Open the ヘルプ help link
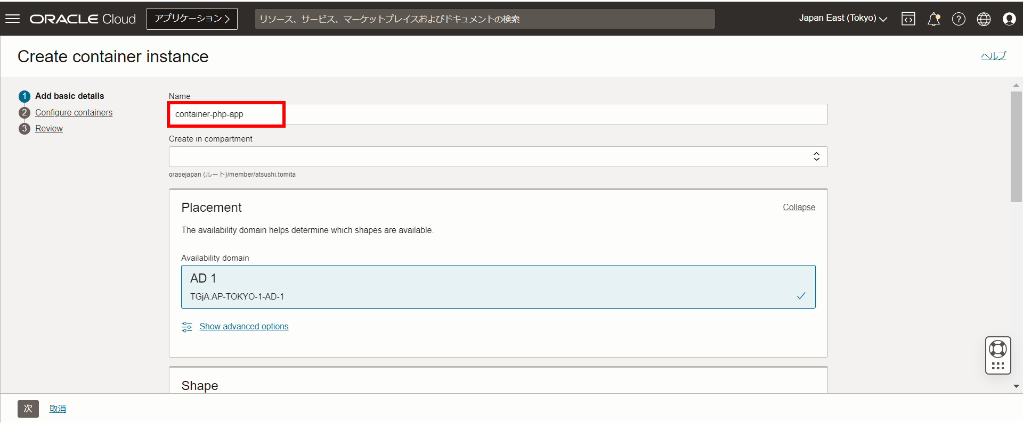1023x423 pixels. 994,56
